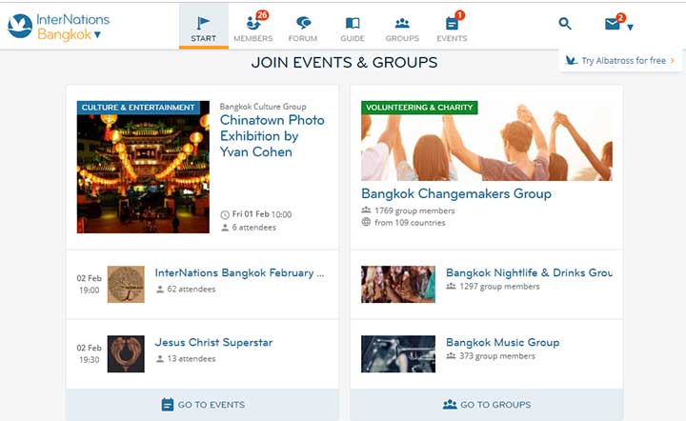Image resolution: width=686 pixels, height=421 pixels.
Task: Open the Chinatown photo thumbnail
Action: [143, 167]
